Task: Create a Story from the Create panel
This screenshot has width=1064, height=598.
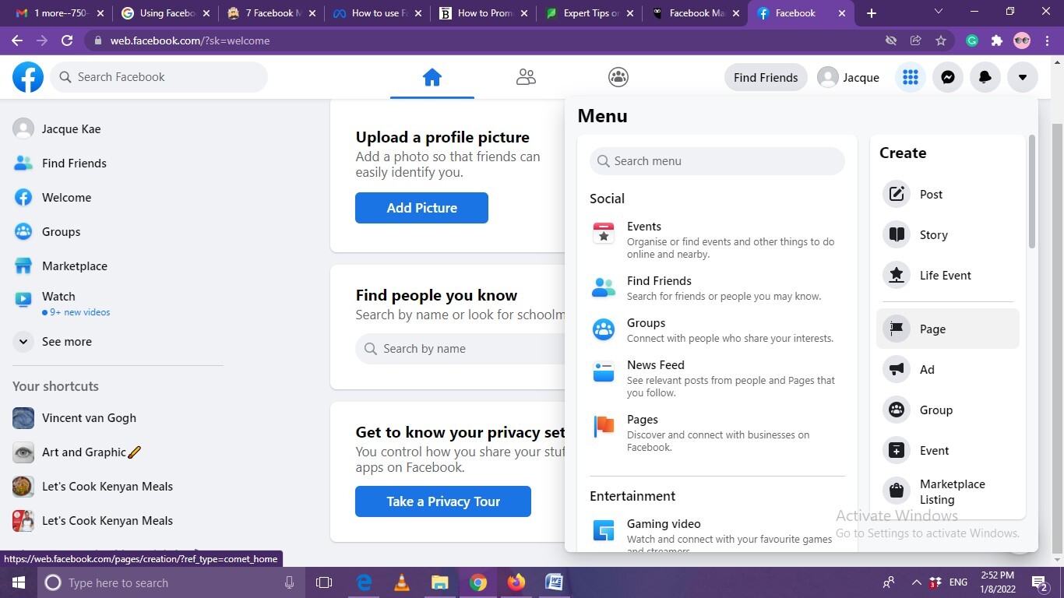Action: [932, 235]
